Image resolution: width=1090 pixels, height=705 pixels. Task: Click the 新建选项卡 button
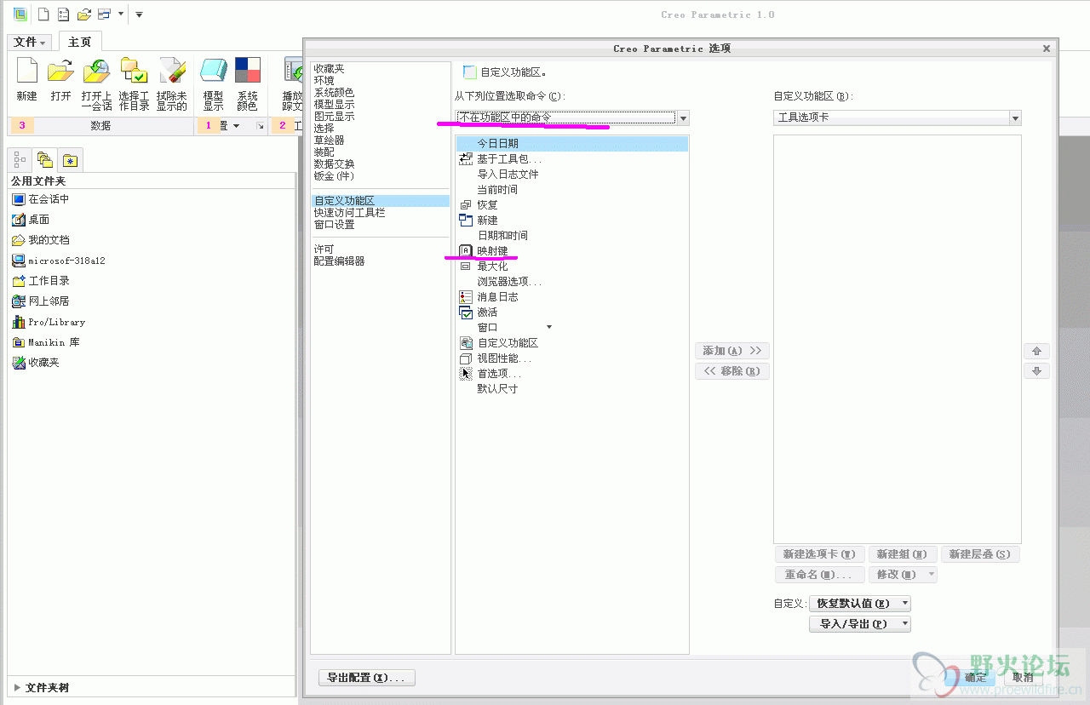(x=819, y=554)
